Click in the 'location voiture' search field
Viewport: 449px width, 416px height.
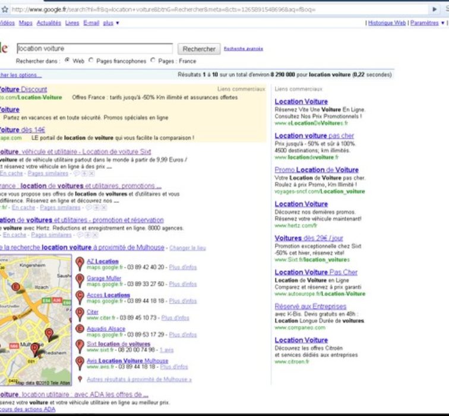coord(94,49)
